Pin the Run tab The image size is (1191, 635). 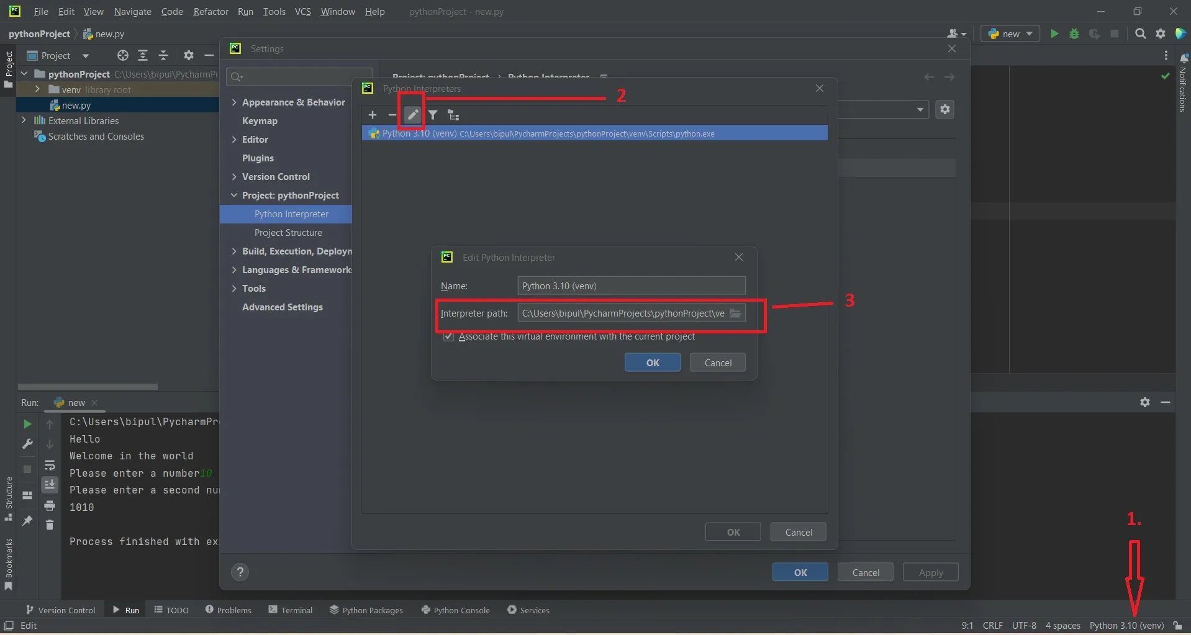coord(27,520)
